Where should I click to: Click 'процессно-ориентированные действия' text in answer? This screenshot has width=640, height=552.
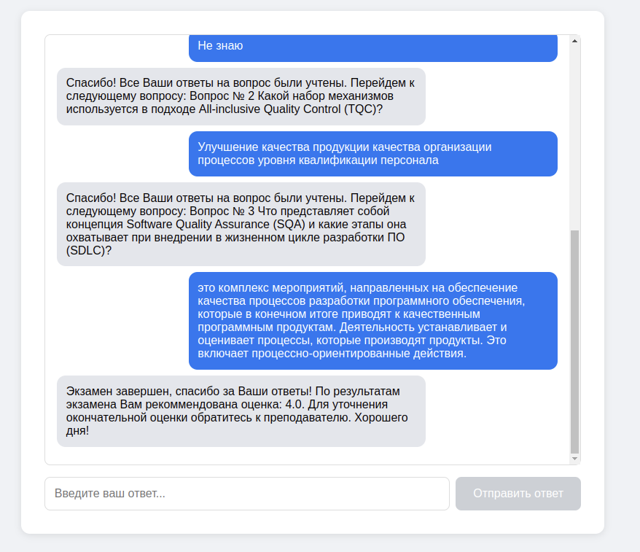[359, 354]
